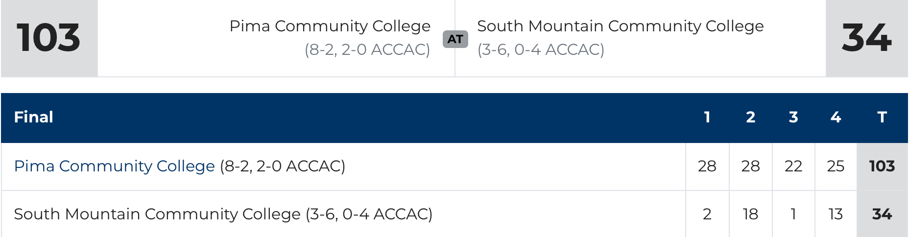Screen dimensions: 909x237
Task: Click South Mountain Community College row name in table
Action: pos(157,214)
